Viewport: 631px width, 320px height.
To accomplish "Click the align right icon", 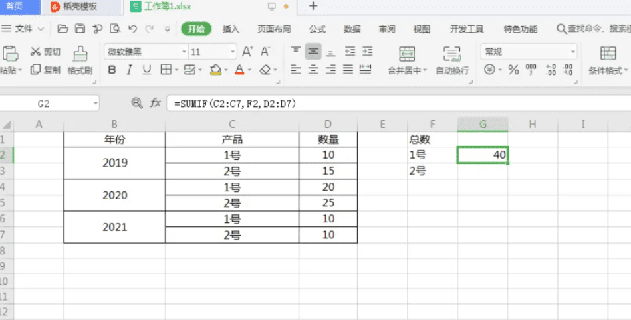I will [330, 70].
